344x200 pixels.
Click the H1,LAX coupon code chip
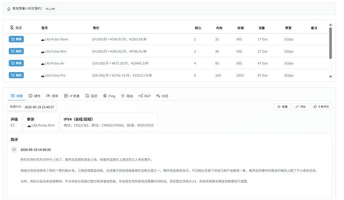(x=50, y=9)
